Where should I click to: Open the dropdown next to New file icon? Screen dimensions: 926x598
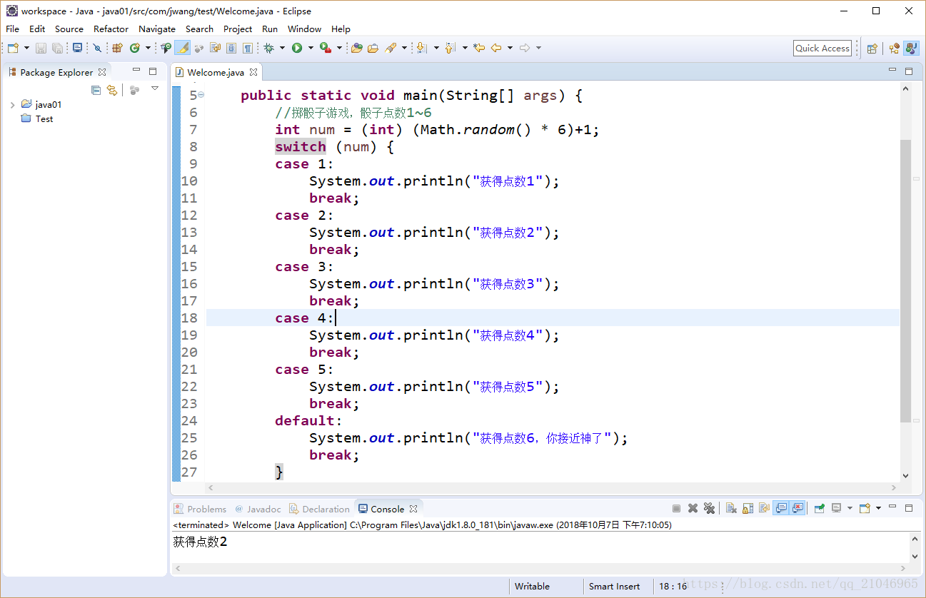pyautogui.click(x=26, y=48)
